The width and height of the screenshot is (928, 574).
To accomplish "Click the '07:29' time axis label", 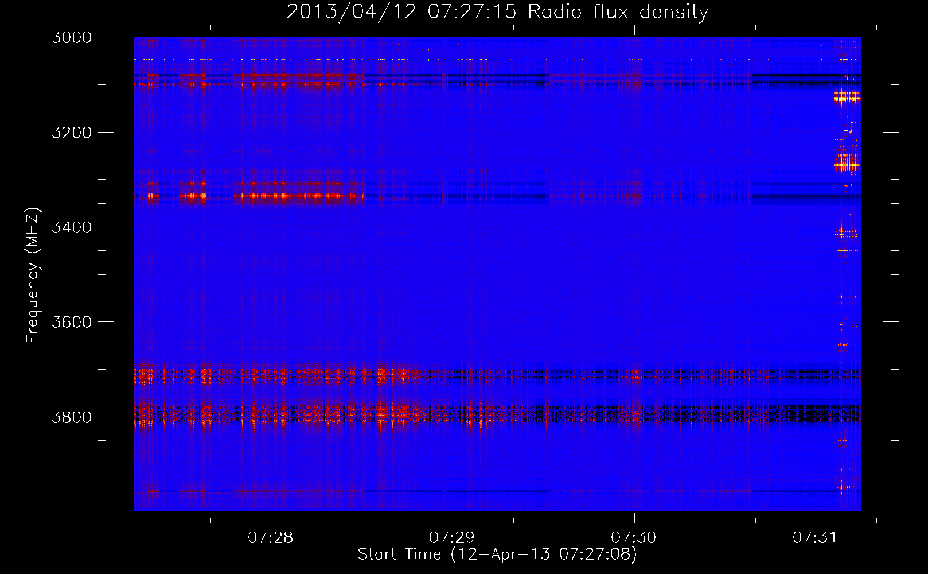I will [453, 538].
